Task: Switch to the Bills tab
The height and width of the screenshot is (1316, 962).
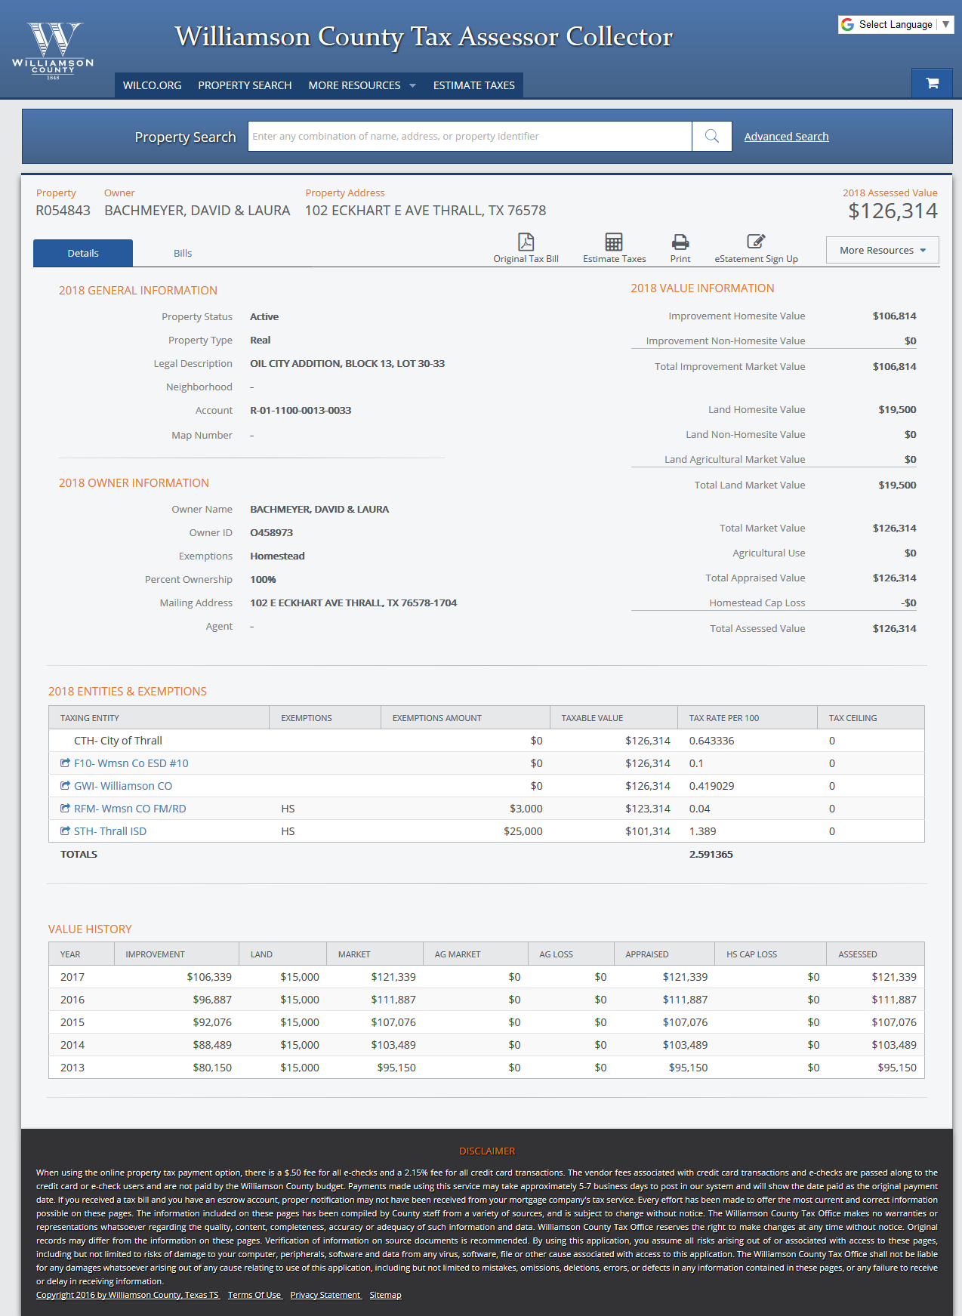Action: point(183,253)
